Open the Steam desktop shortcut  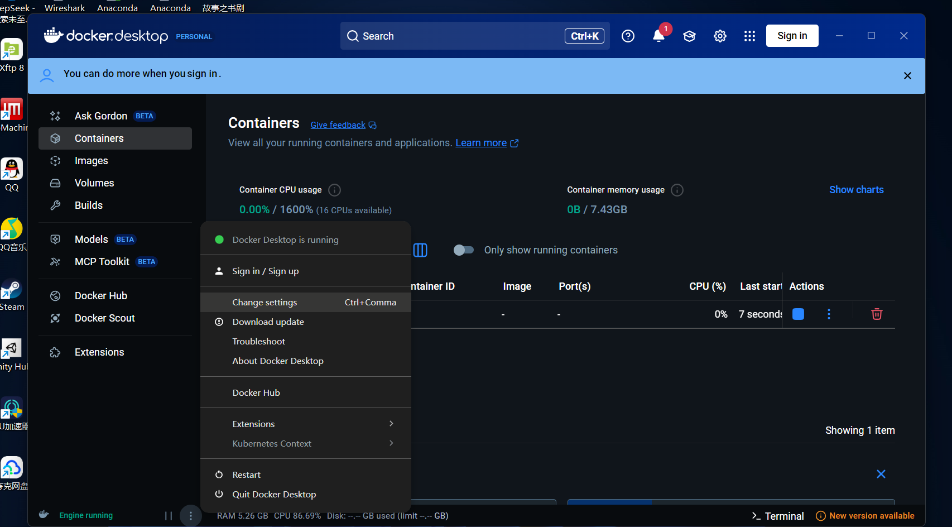point(12,295)
